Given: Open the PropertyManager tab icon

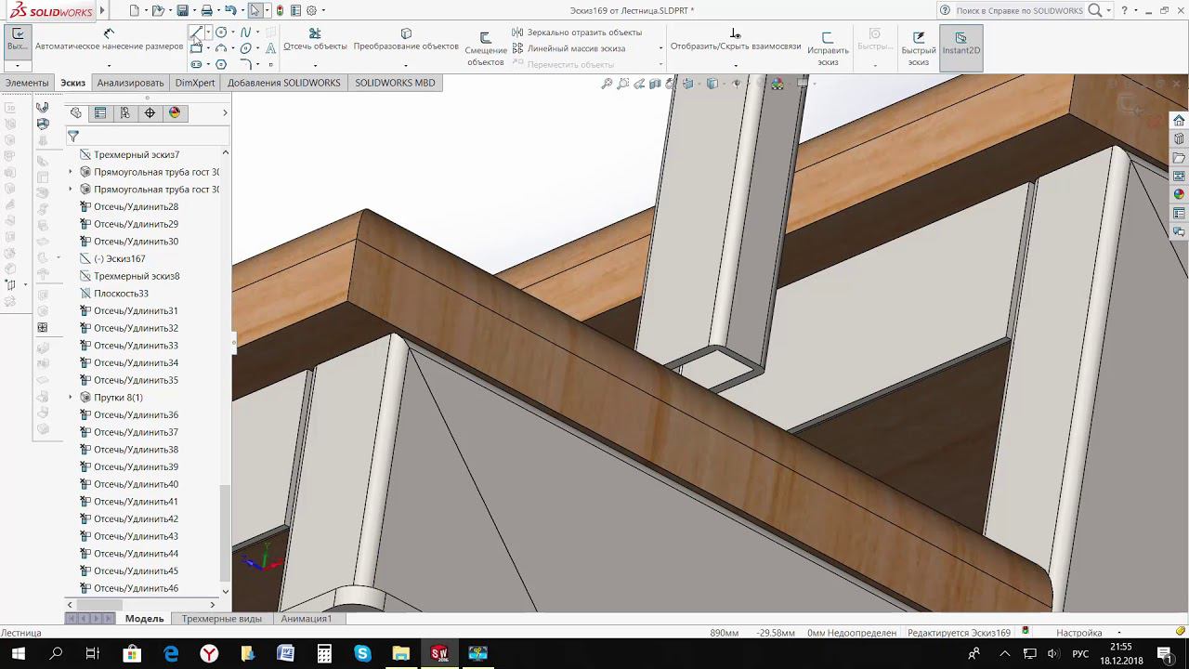Looking at the screenshot, I should pyautogui.click(x=100, y=112).
